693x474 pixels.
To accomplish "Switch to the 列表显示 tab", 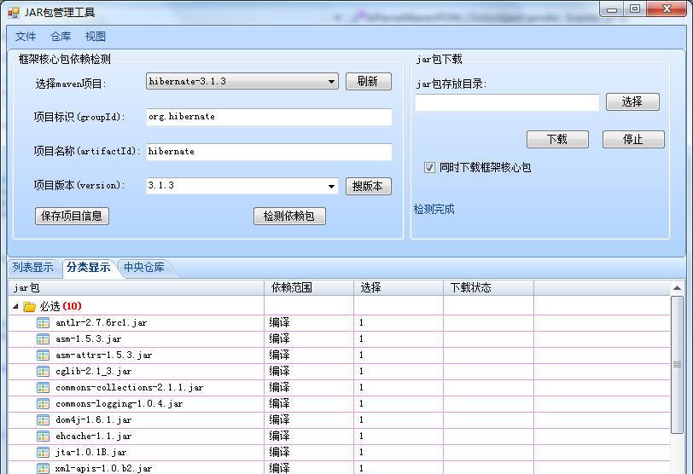I will tap(33, 268).
